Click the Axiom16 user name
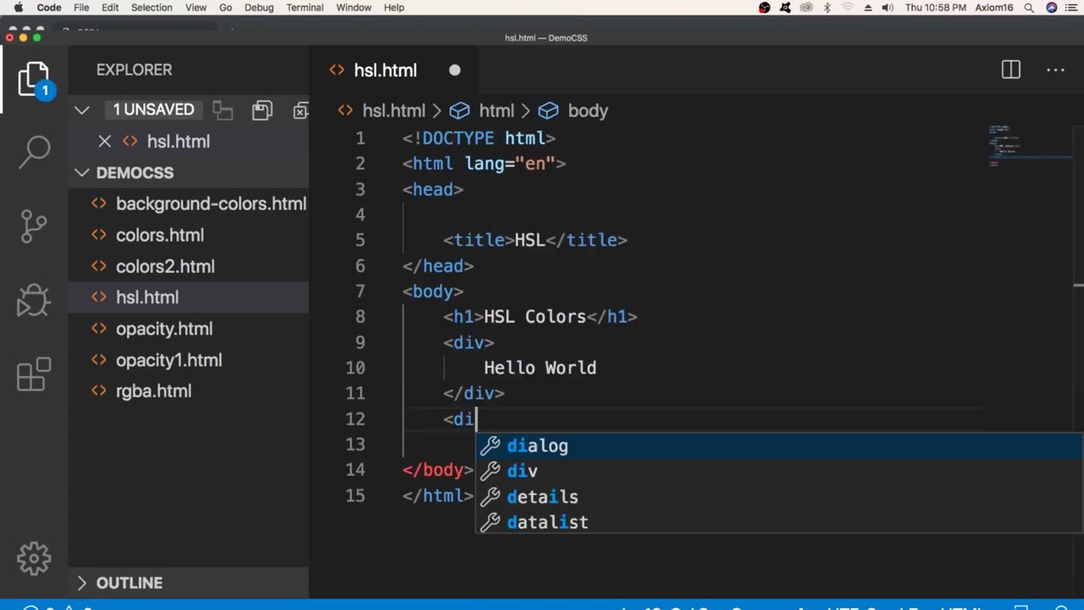This screenshot has width=1084, height=610. click(994, 8)
